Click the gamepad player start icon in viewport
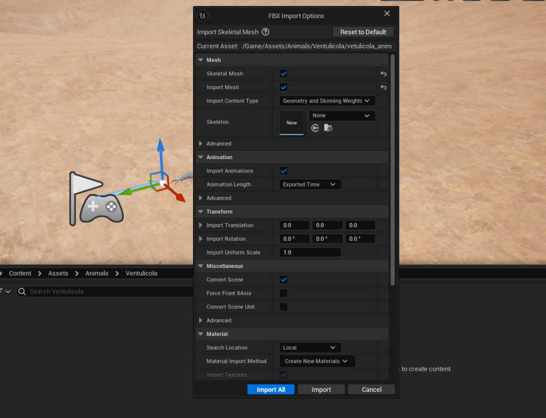The width and height of the screenshot is (546, 418). pos(102,208)
